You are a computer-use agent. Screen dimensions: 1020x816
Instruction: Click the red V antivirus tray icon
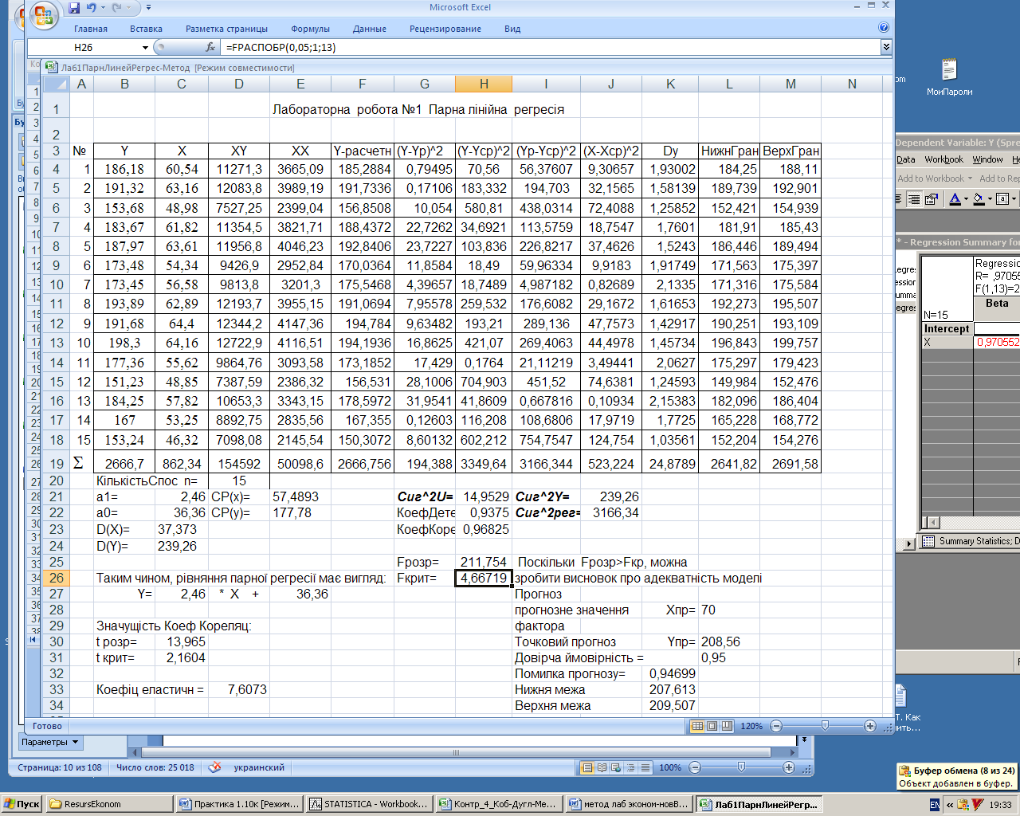(977, 805)
